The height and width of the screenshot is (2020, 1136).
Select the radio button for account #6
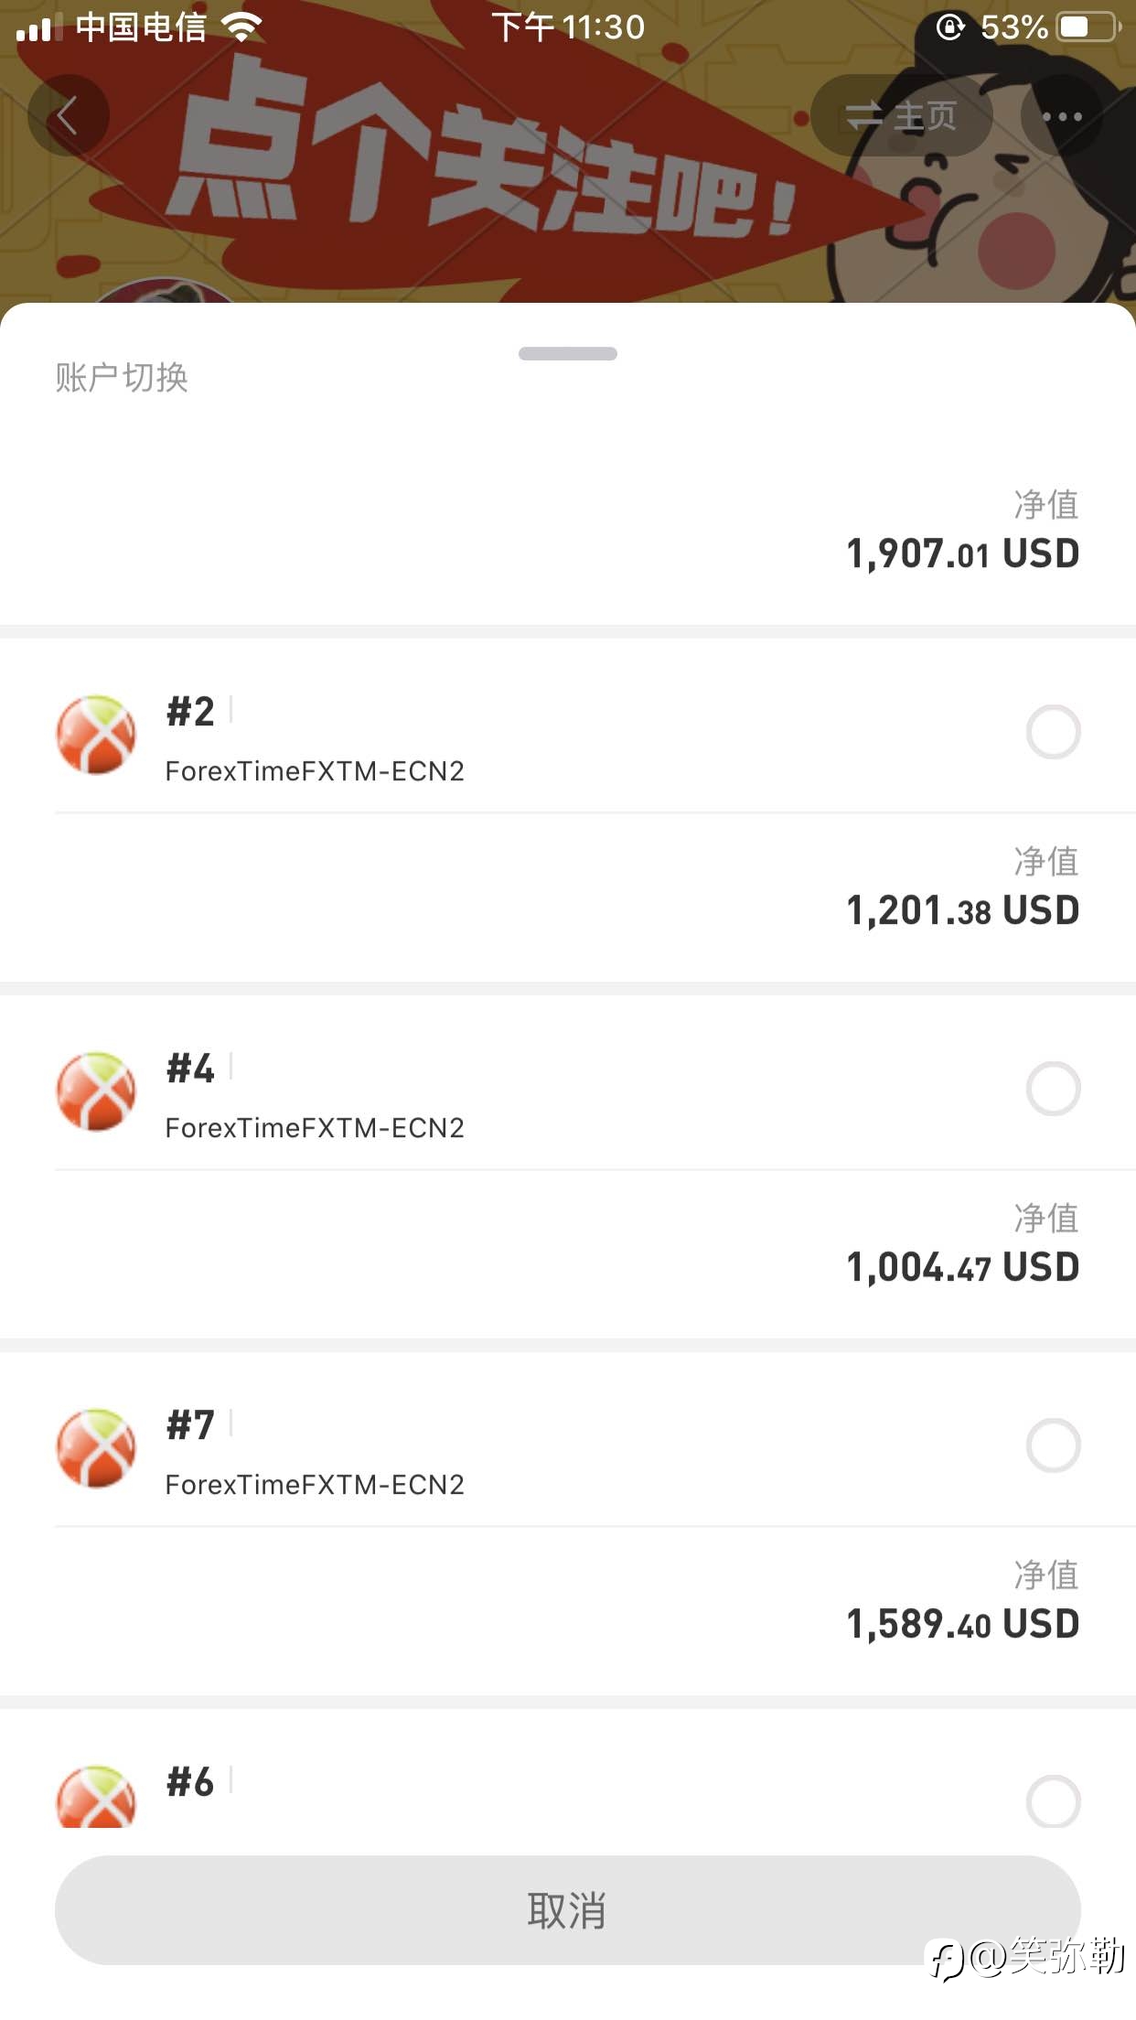(1053, 1801)
